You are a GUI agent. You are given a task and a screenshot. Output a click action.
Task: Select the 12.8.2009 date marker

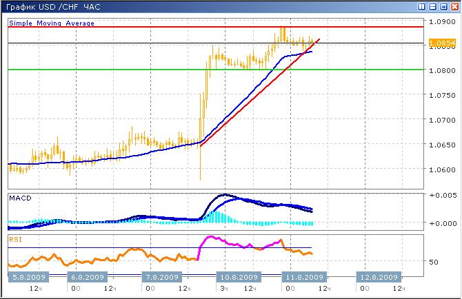[x=379, y=277]
